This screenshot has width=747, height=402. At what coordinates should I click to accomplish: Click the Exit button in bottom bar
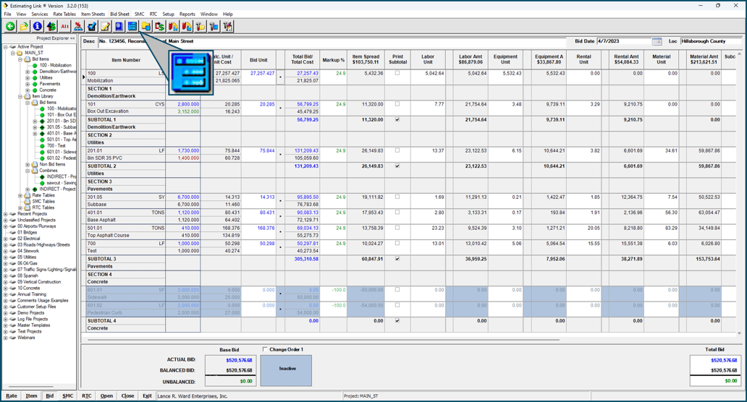147,395
